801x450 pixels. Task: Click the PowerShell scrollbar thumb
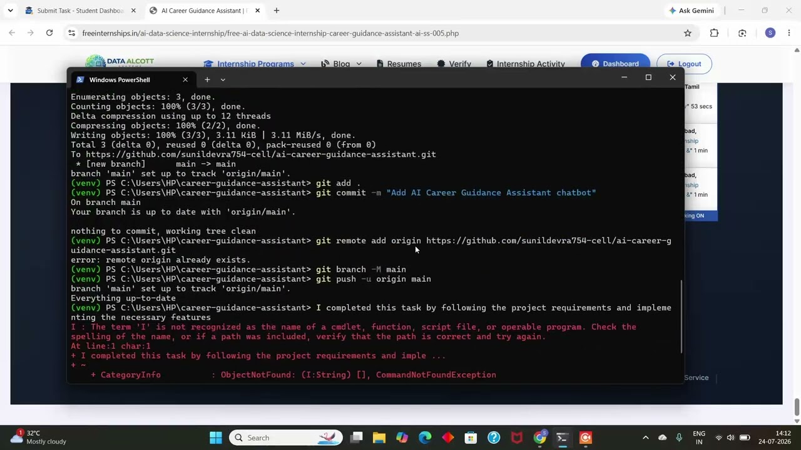[681, 316]
